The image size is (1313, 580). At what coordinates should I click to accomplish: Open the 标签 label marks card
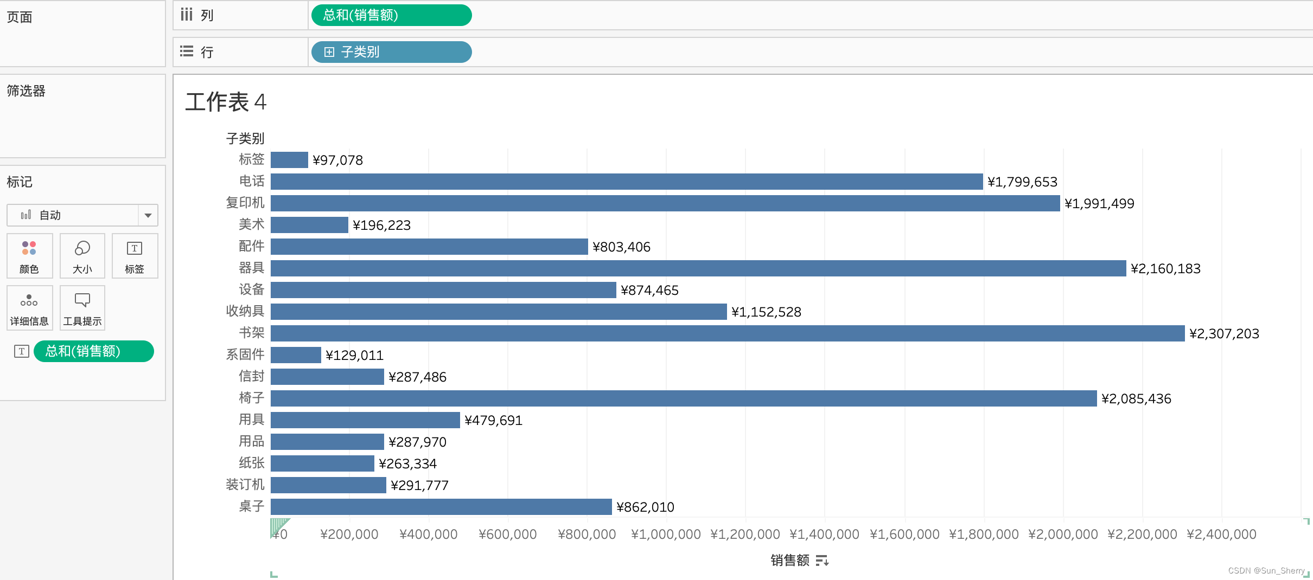point(135,256)
